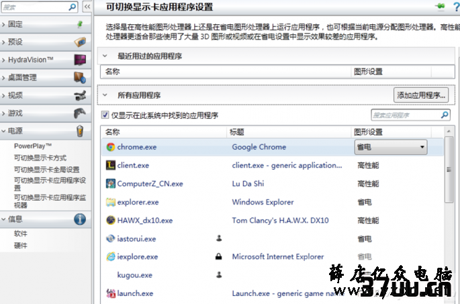The width and height of the screenshot is (460, 304).
Task: Click the 预设 presets icon
Action: pyautogui.click(x=80, y=42)
